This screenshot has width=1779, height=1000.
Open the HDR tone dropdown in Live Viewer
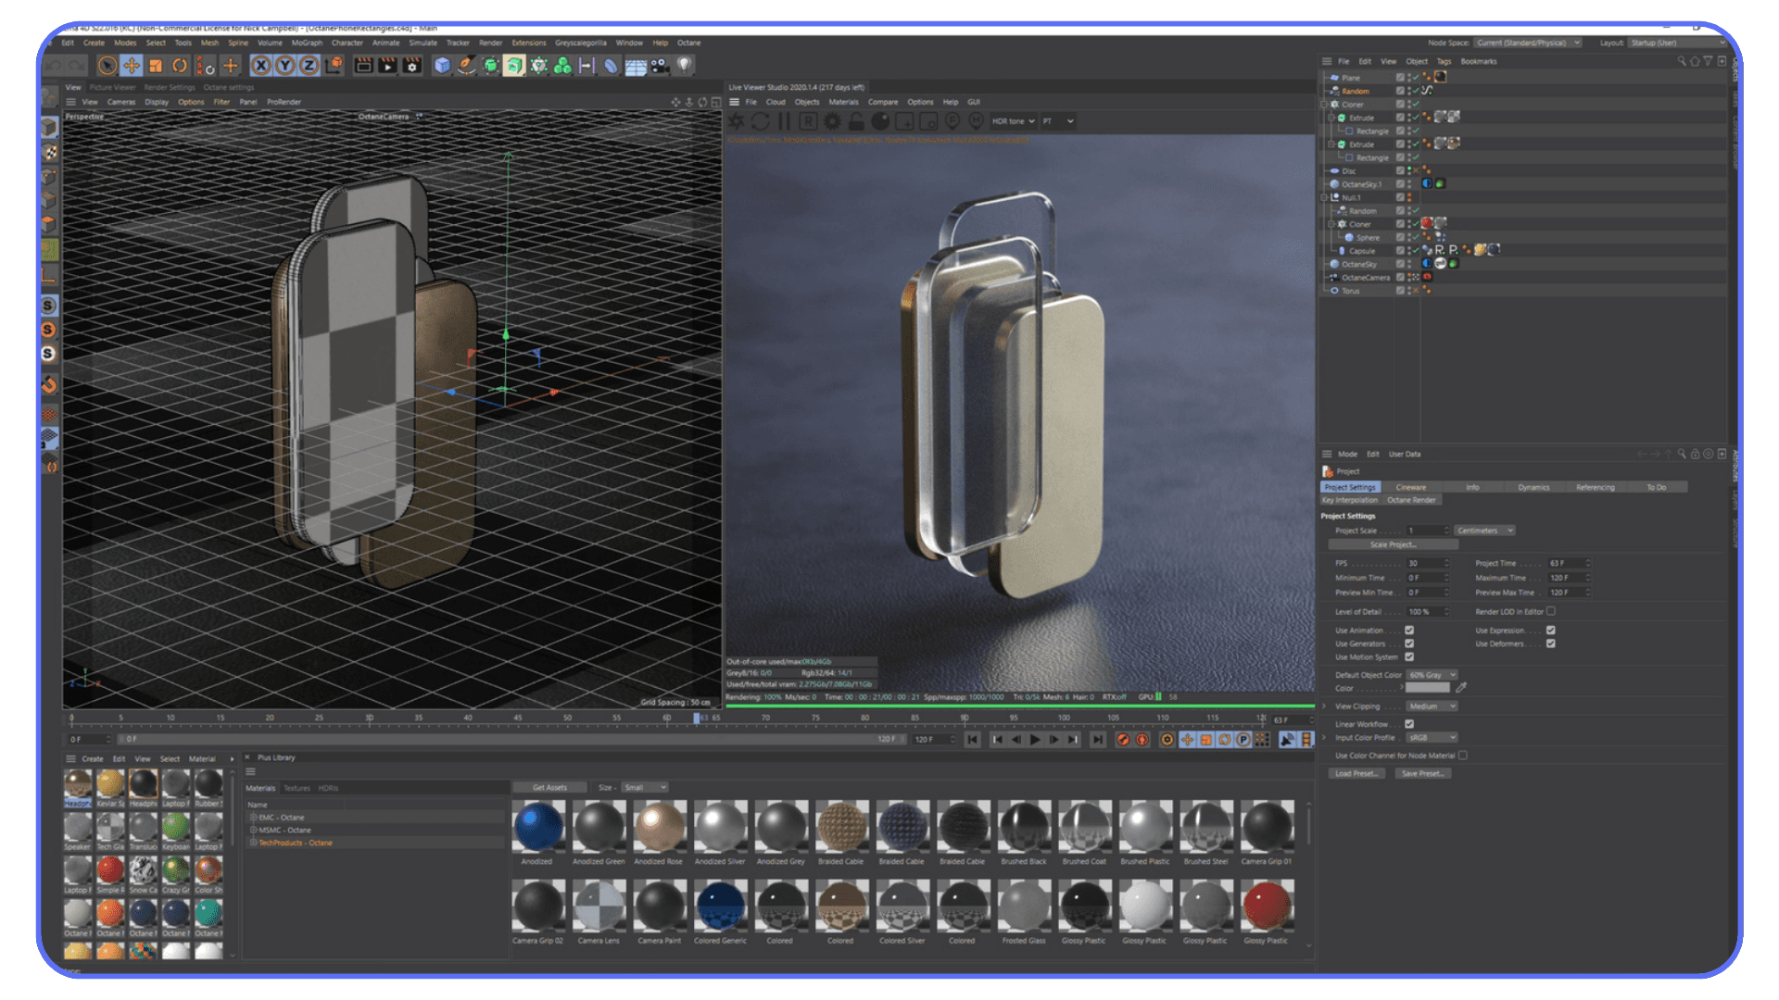[1013, 120]
